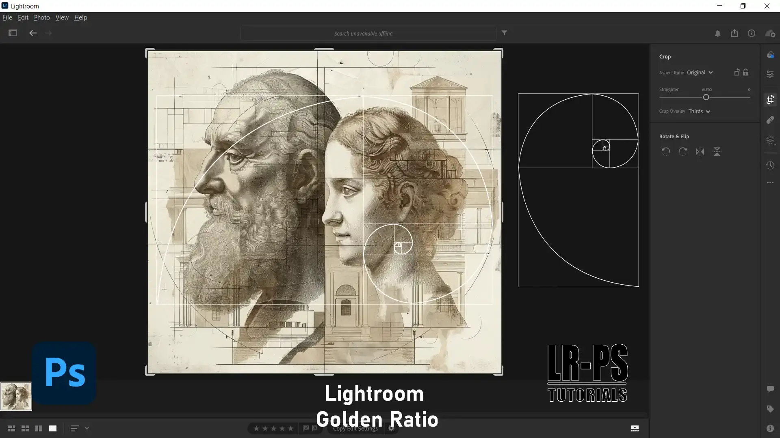
Task: Toggle the left photos panel
Action: [x=13, y=33]
